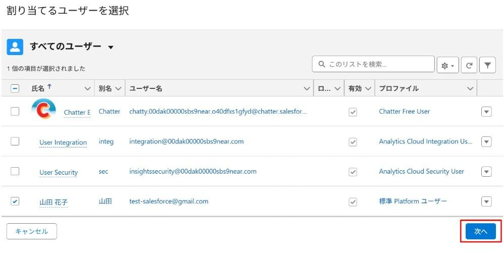Open Analytics Cloud Integration profile link
Image resolution: width=504 pixels, height=253 pixels.
coord(426,141)
